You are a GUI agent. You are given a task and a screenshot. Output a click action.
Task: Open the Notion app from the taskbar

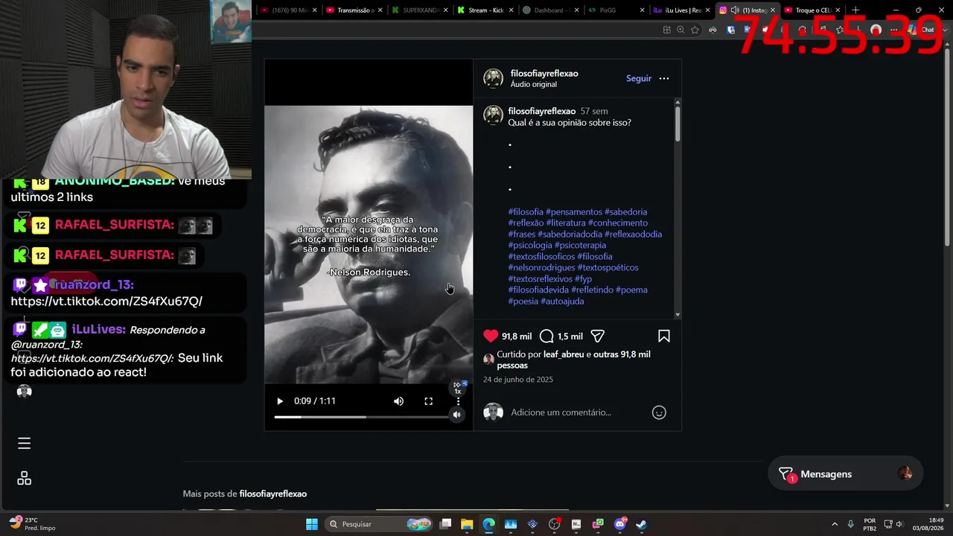[x=576, y=524]
